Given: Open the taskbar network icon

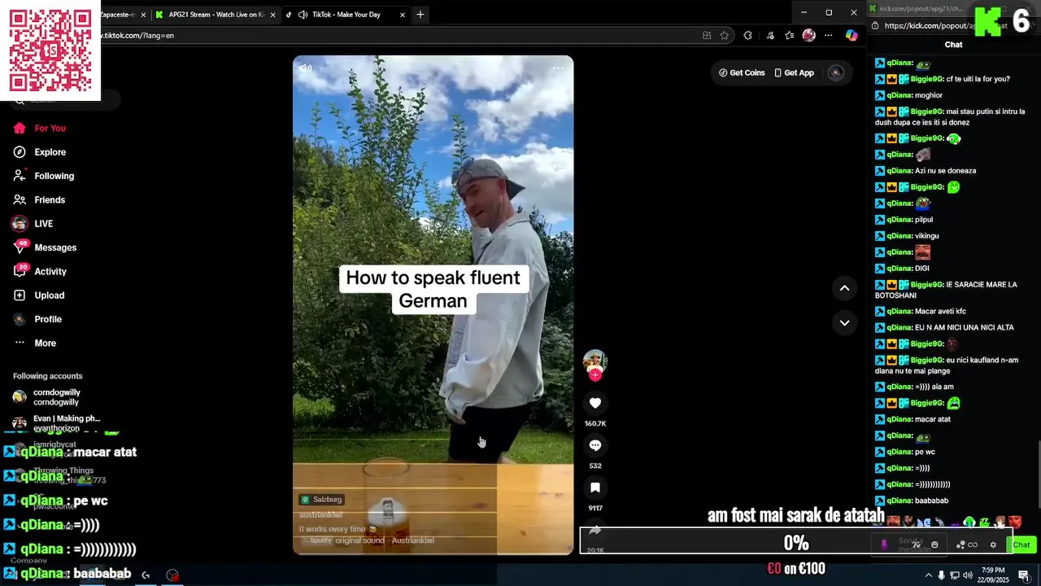Looking at the screenshot, I should [955, 575].
